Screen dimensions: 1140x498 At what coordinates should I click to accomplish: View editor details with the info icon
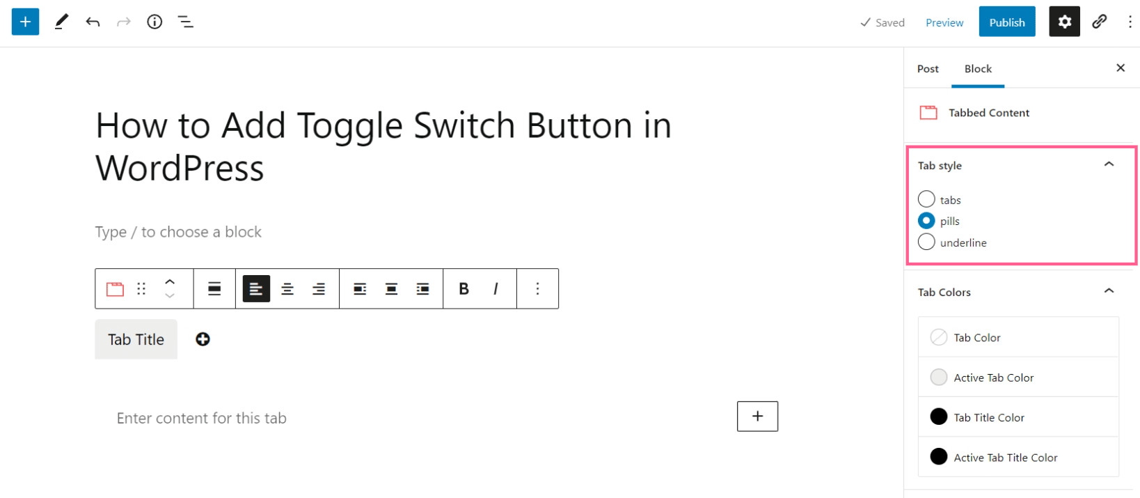155,22
